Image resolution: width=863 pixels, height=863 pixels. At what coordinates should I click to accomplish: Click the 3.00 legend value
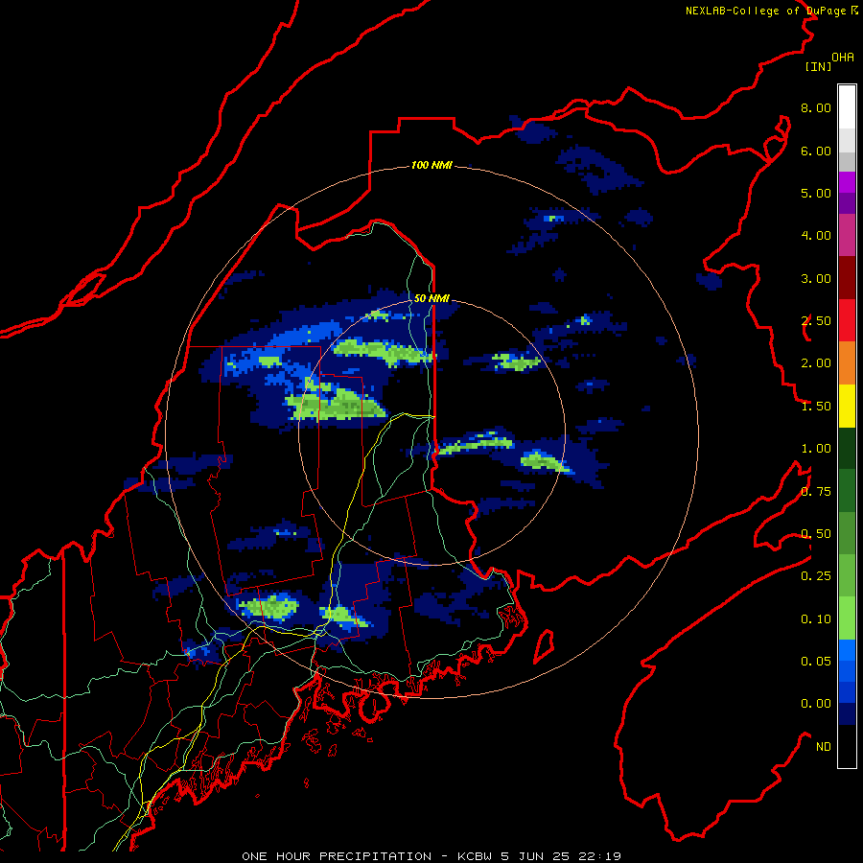coord(816,278)
